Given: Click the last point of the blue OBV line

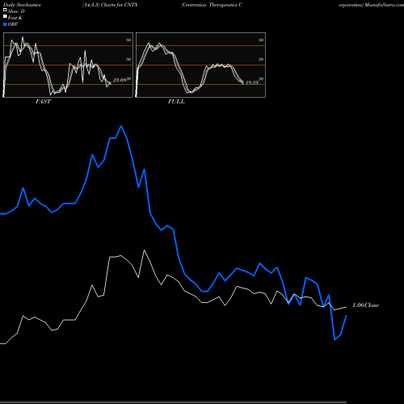Looking at the screenshot, I should click(x=347, y=315).
